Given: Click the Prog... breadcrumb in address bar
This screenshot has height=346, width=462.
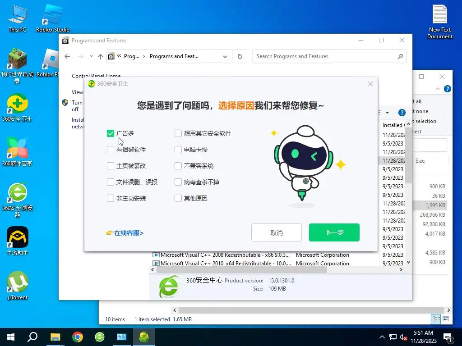Looking at the screenshot, I should (x=131, y=56).
